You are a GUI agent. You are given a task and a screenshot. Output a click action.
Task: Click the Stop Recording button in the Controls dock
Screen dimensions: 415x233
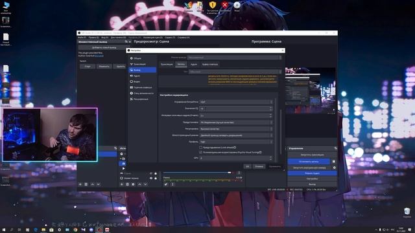pos(309,161)
